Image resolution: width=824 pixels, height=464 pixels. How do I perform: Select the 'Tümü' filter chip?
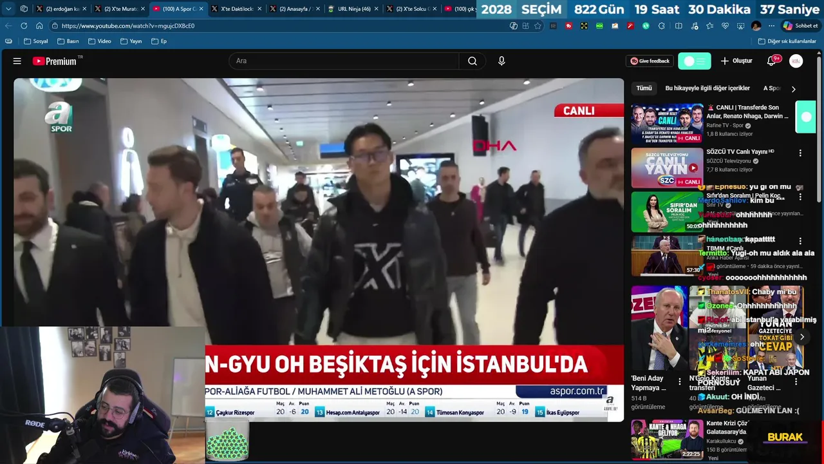pos(644,88)
